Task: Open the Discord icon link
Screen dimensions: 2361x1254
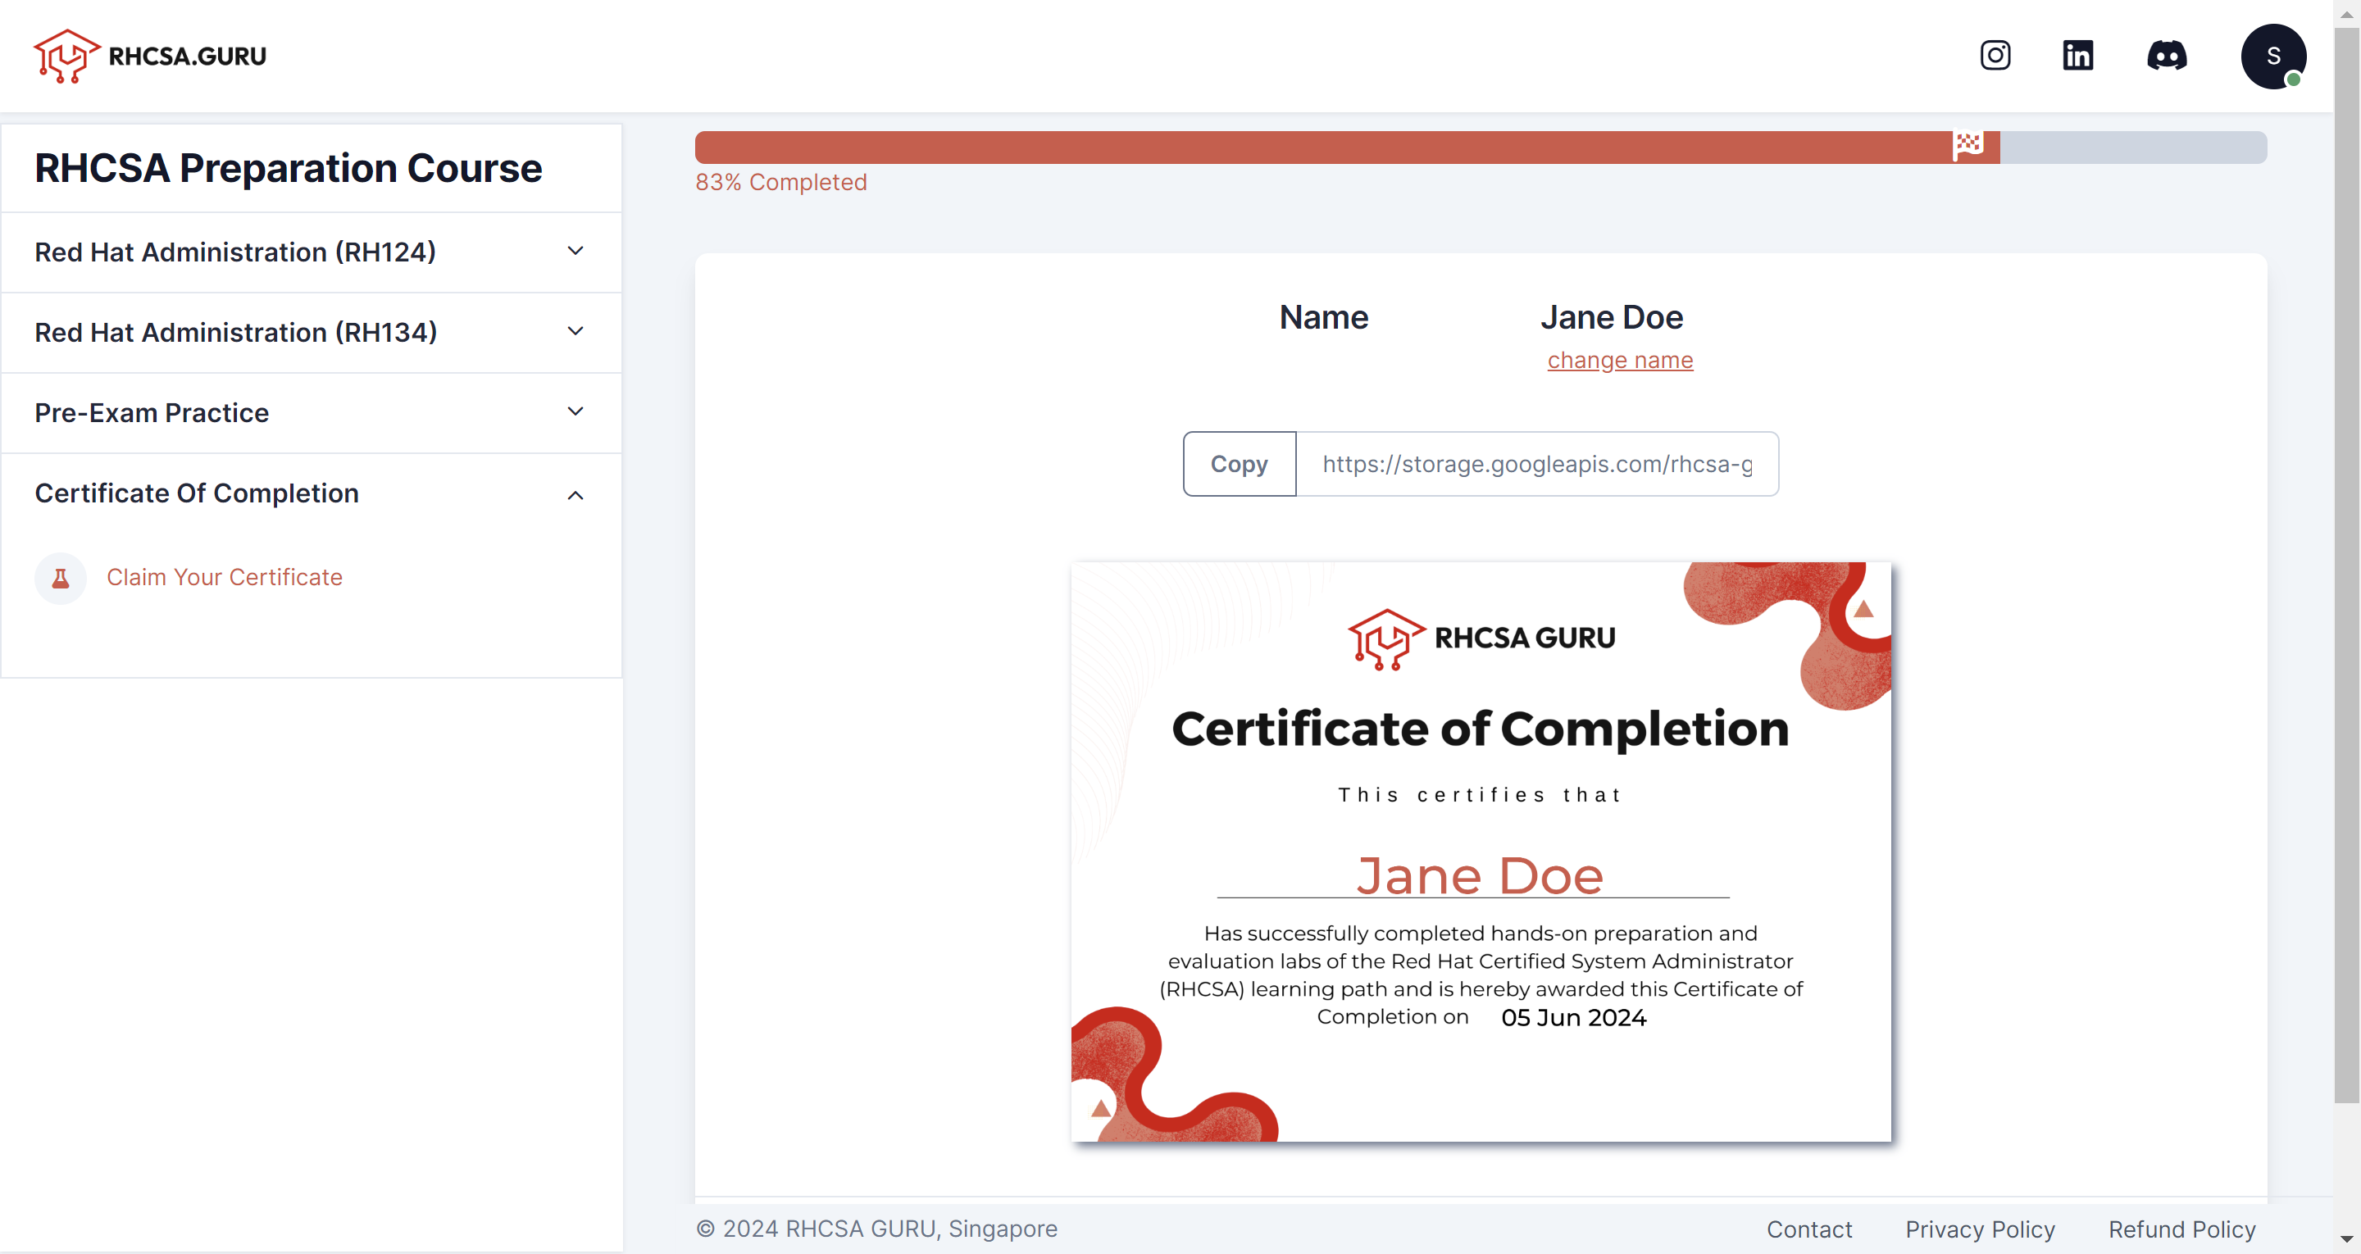Action: tap(2167, 56)
